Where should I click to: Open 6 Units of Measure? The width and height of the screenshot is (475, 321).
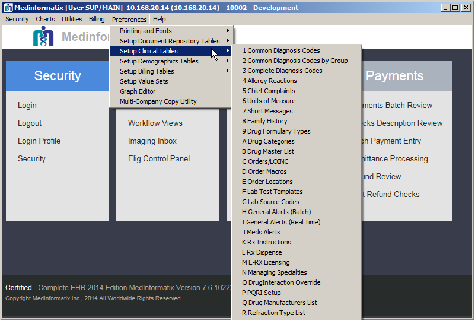[297, 101]
